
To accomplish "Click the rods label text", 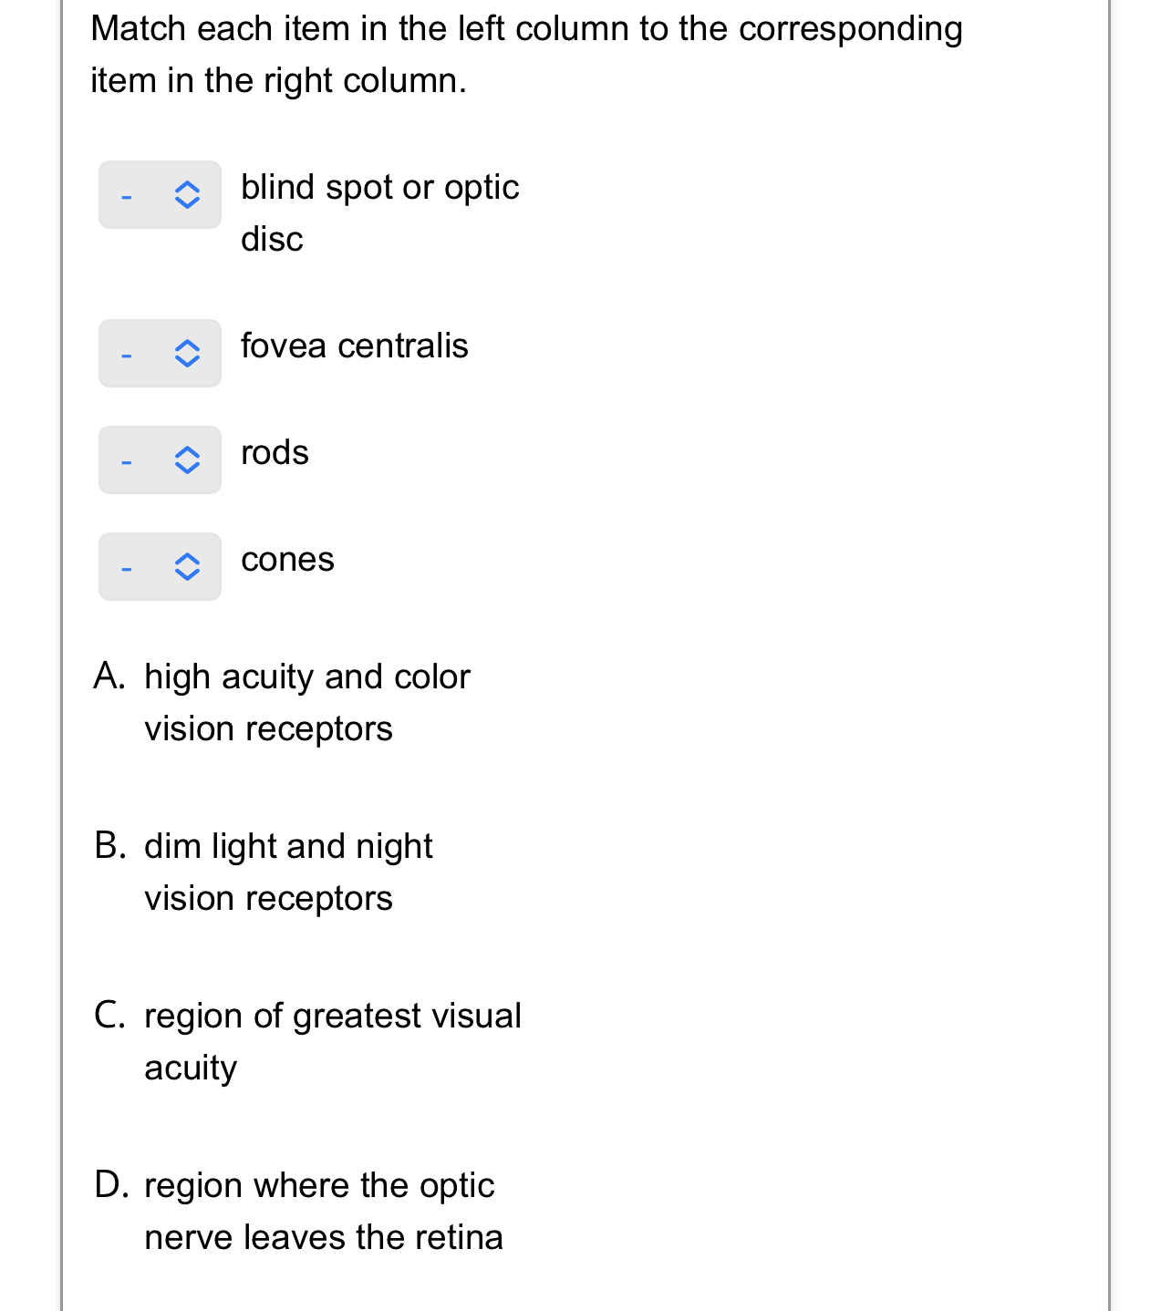I will point(275,453).
